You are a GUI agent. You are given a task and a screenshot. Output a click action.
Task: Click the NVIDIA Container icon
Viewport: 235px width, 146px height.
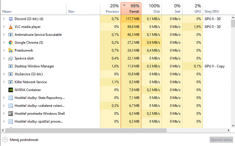point(11,90)
